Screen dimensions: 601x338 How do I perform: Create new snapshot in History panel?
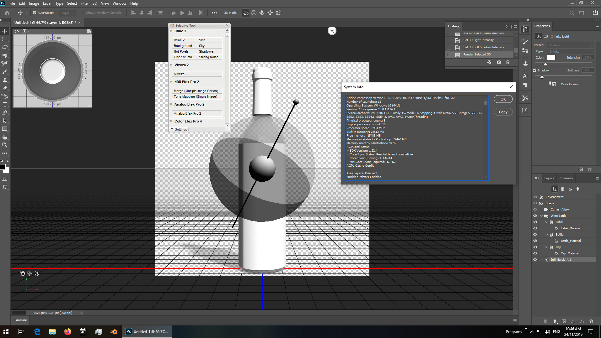[499, 62]
